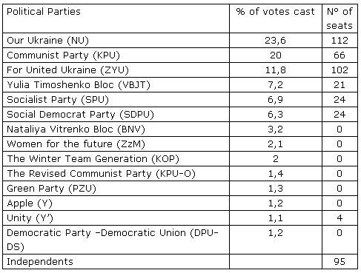This screenshot has height=273, width=361.
Task: Click the Nº of seats header
Action: (340, 18)
